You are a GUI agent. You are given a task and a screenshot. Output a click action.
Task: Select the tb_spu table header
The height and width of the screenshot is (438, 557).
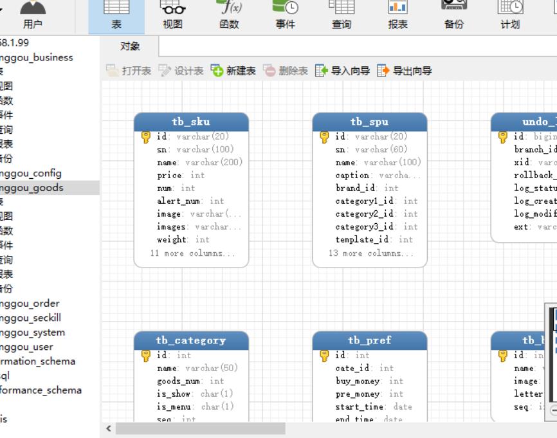pyautogui.click(x=369, y=122)
